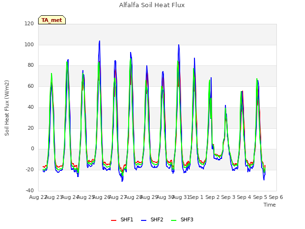Image resolution: width=305 pixels, height=229 pixels.
Task: Click the Aug 26 blue SHF2 peak above 100
Action: [100, 41]
